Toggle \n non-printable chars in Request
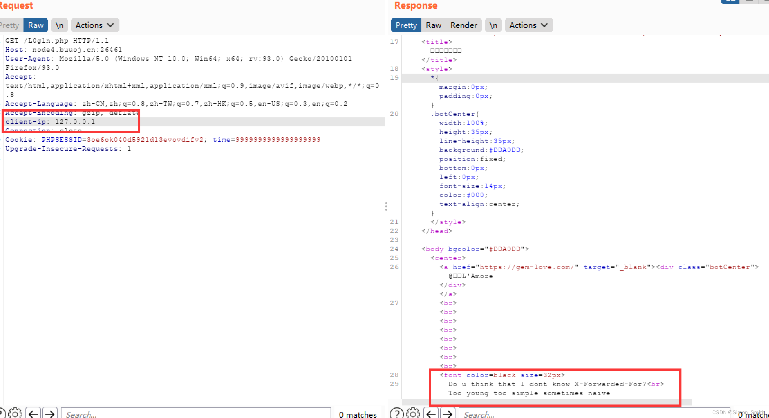769x418 pixels. (59, 25)
